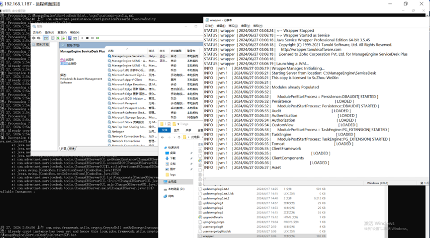Switch to the 标准 tab in Services

coord(72,149)
